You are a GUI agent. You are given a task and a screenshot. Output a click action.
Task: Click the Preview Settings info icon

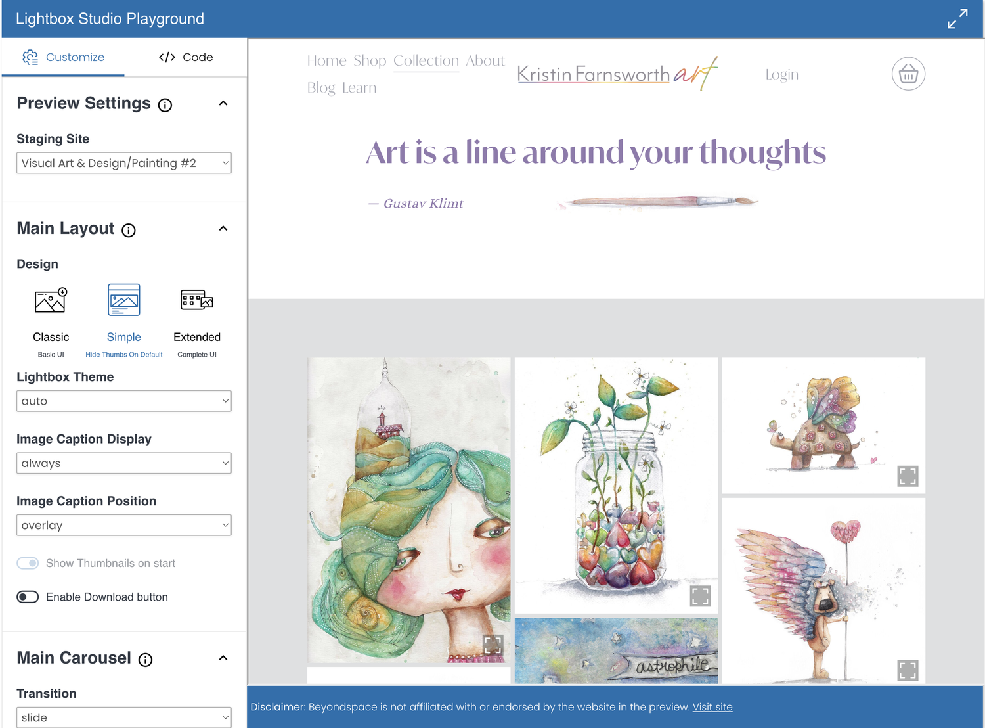[x=165, y=105]
